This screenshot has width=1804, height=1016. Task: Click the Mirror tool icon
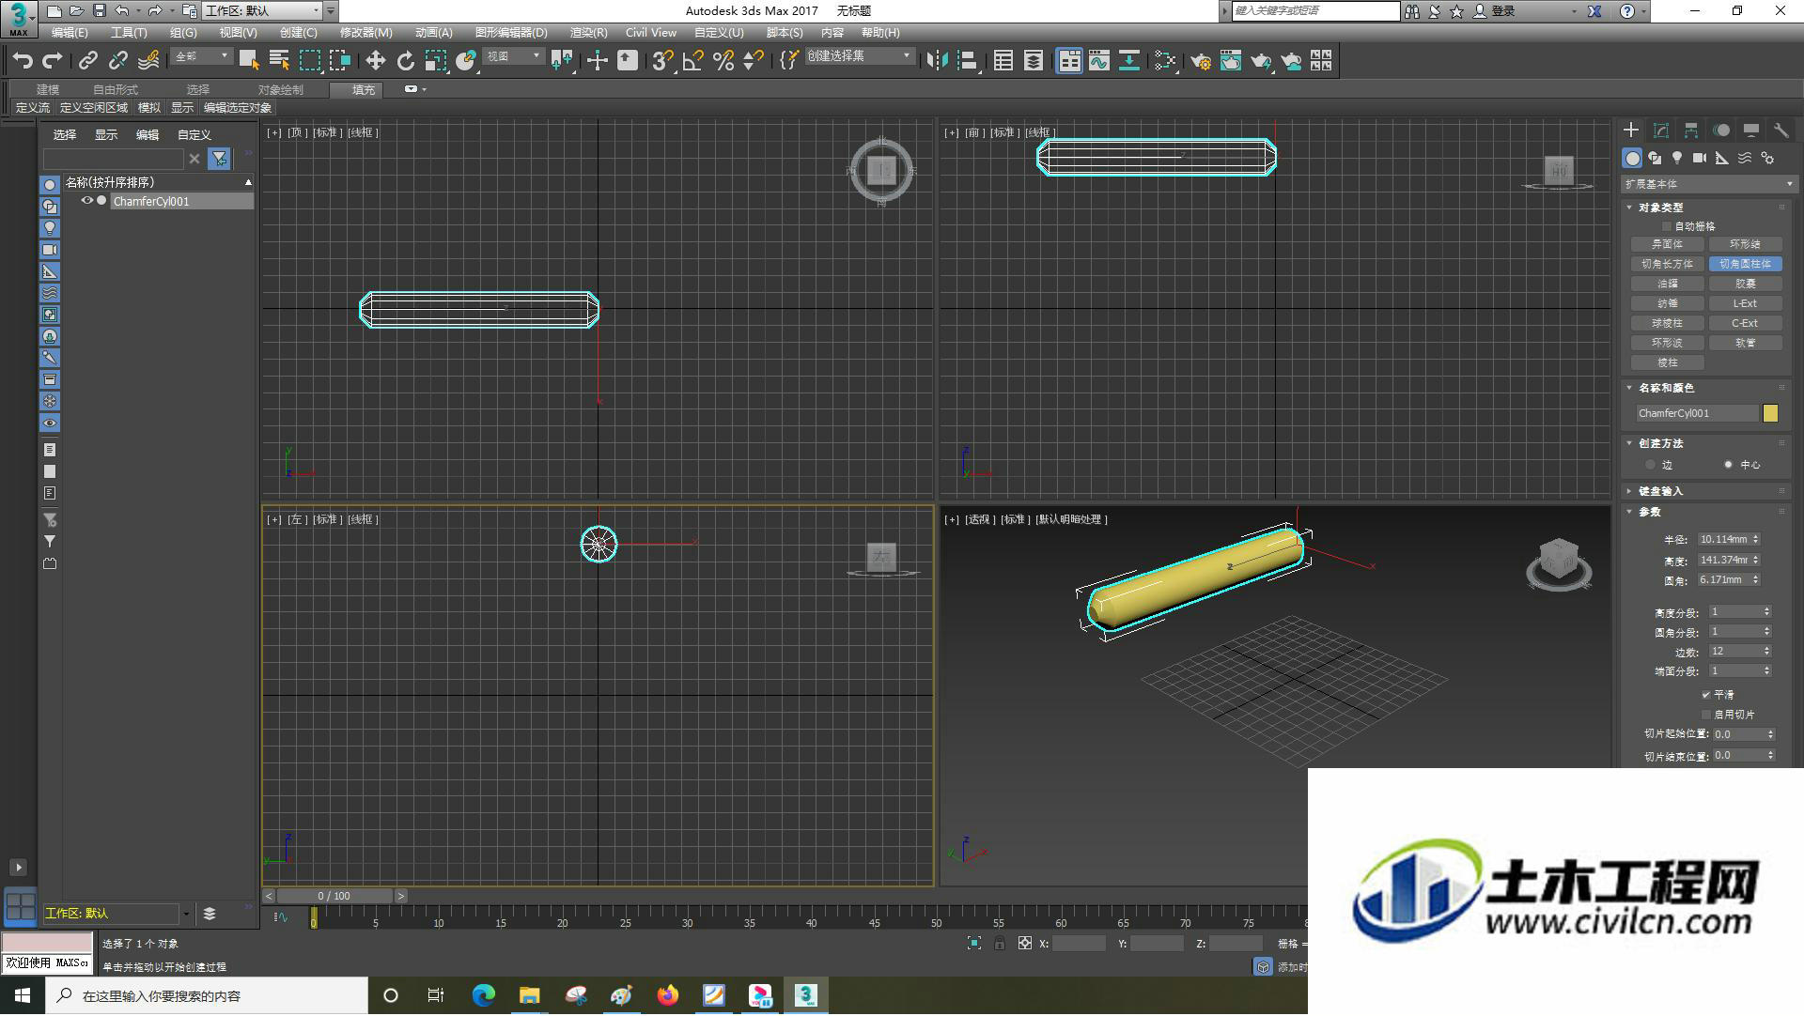click(x=937, y=61)
